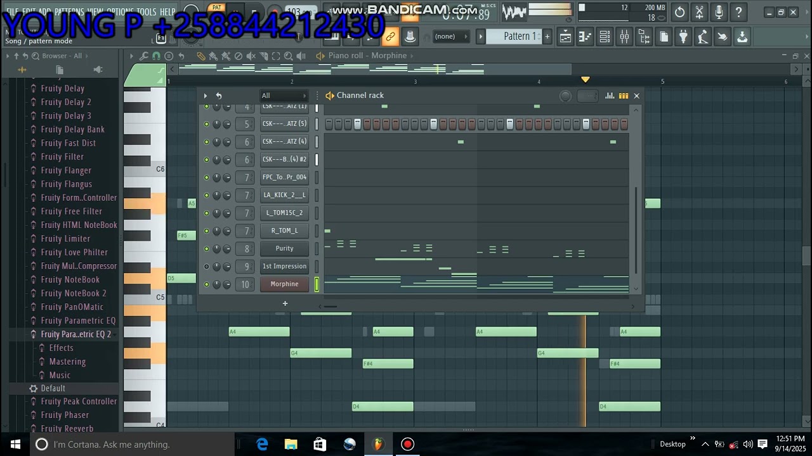Screen dimensions: 812x456
Task: Mute the R_TOM_L channel via green LED
Action: tap(206, 231)
